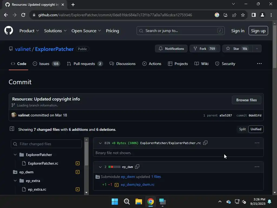Viewport: 277px width, 208px height.
Task: Open the ExplorerPatcher repository name link
Action: (54, 49)
